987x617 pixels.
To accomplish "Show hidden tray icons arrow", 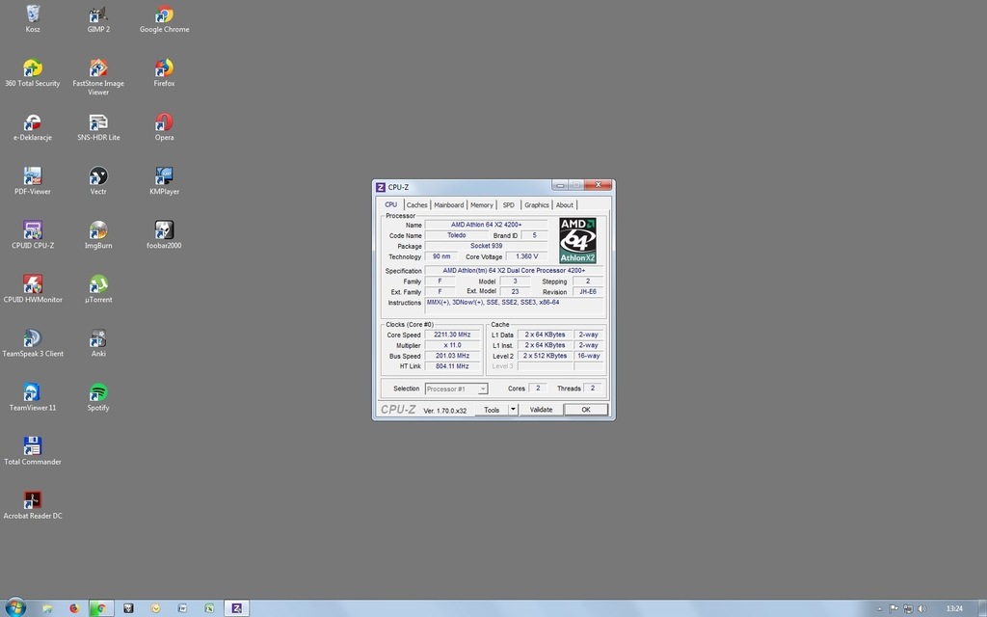I will click(x=879, y=609).
